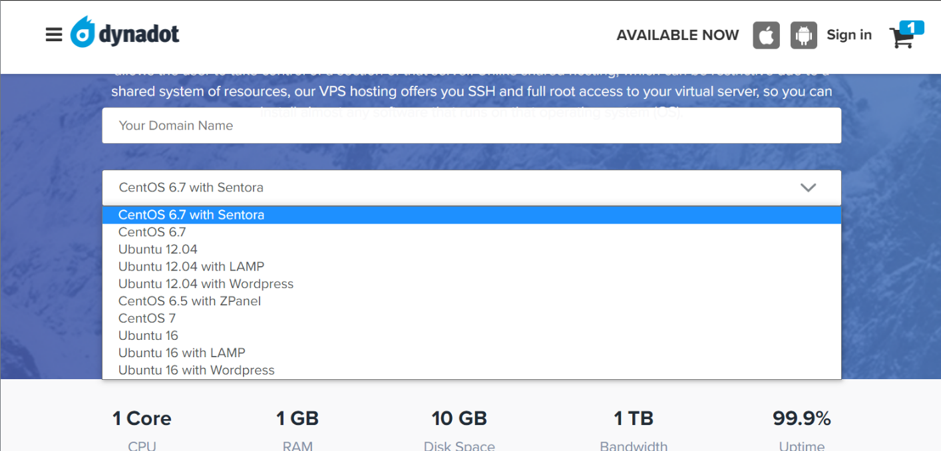The height and width of the screenshot is (451, 941).
Task: Select Ubuntu 12.04 from the list
Action: 158,249
